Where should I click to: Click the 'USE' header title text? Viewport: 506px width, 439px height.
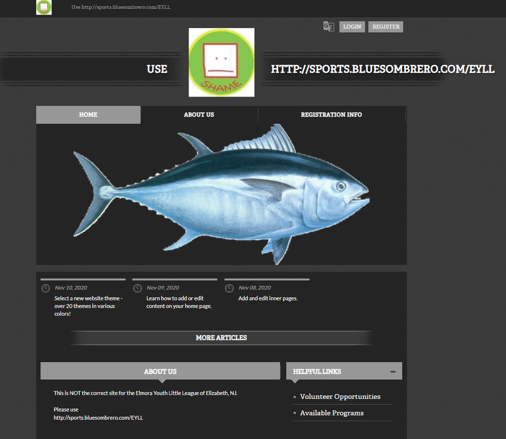(157, 69)
